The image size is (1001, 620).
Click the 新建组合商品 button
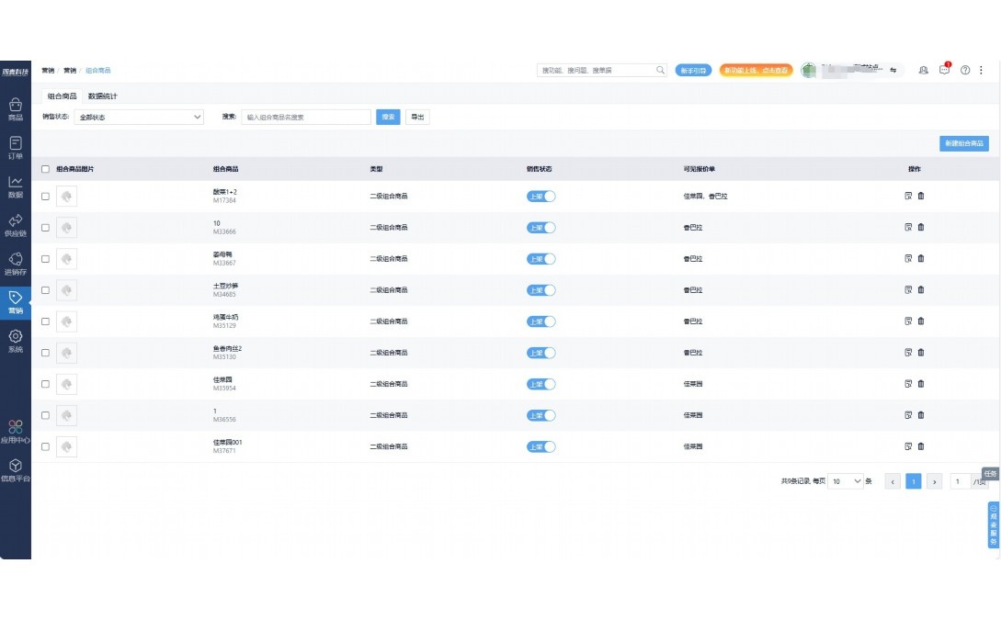tap(963, 143)
